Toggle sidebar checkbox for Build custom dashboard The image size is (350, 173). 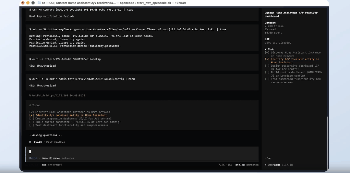point(267,72)
